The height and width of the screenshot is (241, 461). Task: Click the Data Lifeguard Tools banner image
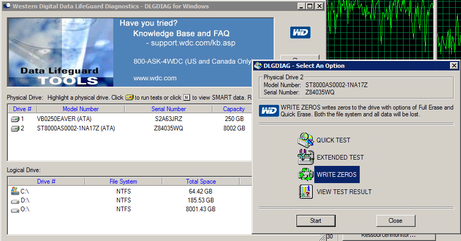[x=61, y=52]
